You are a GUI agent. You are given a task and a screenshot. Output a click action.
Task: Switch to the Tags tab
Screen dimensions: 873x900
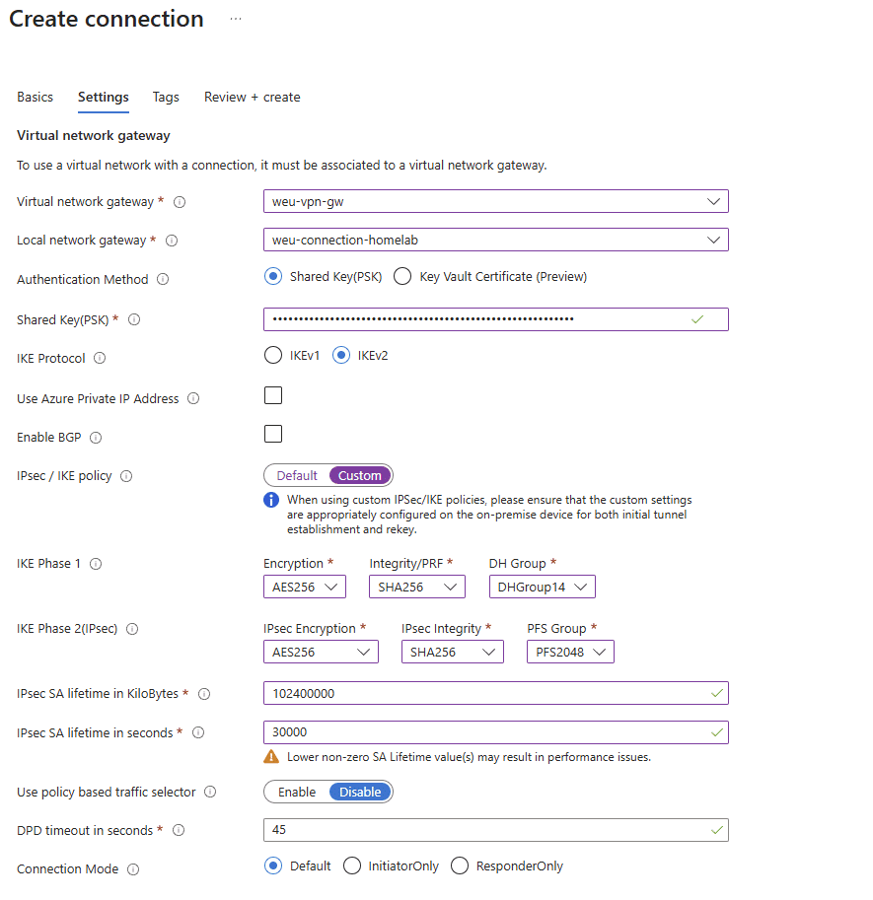click(x=165, y=97)
